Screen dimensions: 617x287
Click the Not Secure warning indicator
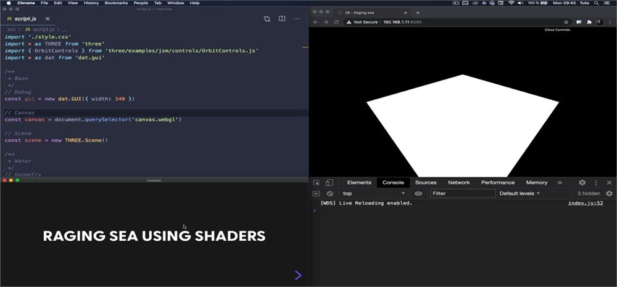362,22
